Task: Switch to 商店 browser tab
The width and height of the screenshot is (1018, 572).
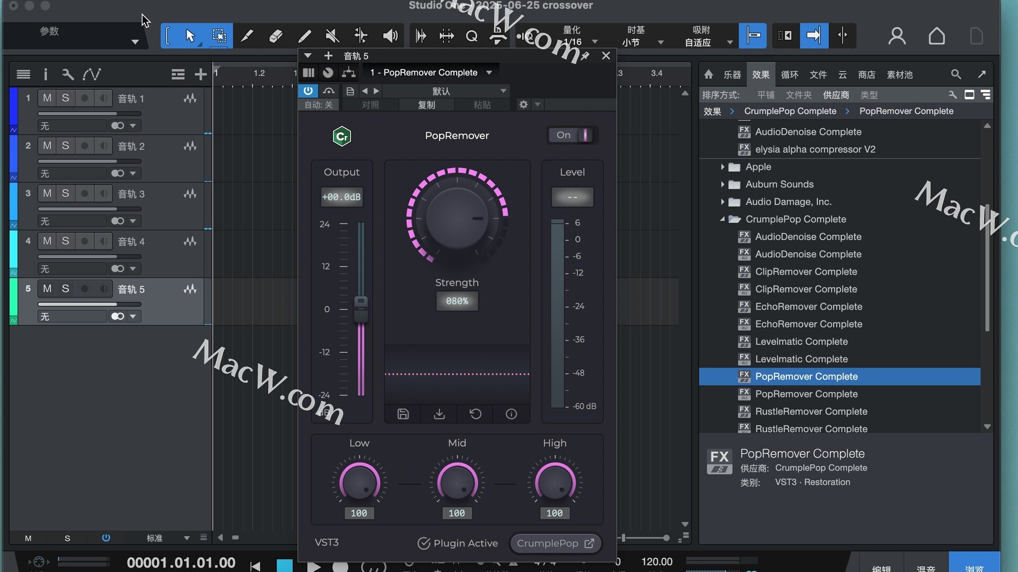Action: tap(867, 75)
